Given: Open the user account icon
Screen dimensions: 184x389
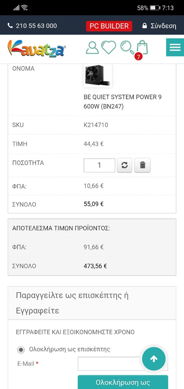Looking at the screenshot, I should [x=92, y=47].
